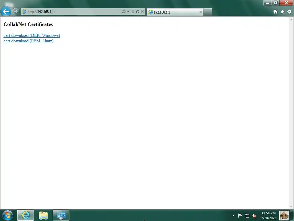The width and height of the screenshot is (294, 221).
Task: Download the DER Windows certificate link
Action: [x=32, y=35]
